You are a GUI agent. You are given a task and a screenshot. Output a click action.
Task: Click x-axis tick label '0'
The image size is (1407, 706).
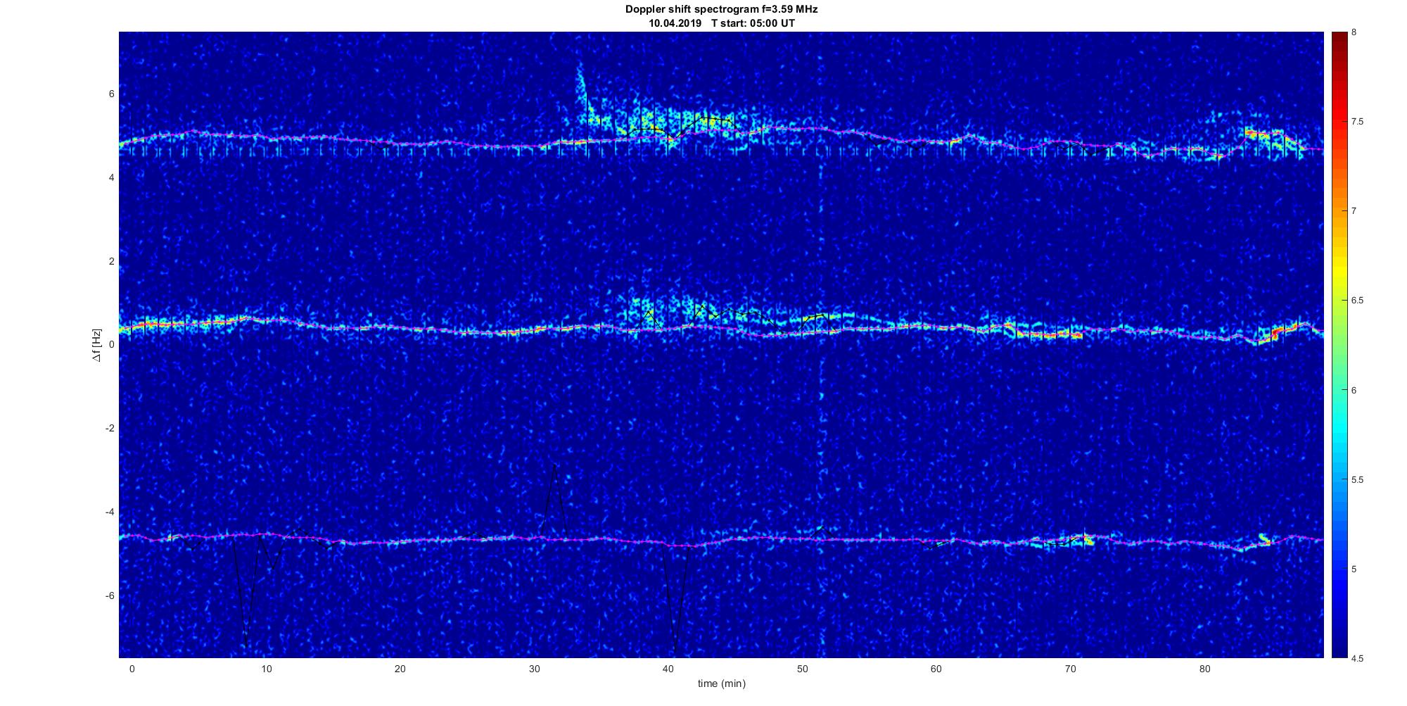click(132, 669)
